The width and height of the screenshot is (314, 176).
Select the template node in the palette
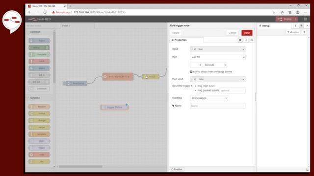[39, 134]
